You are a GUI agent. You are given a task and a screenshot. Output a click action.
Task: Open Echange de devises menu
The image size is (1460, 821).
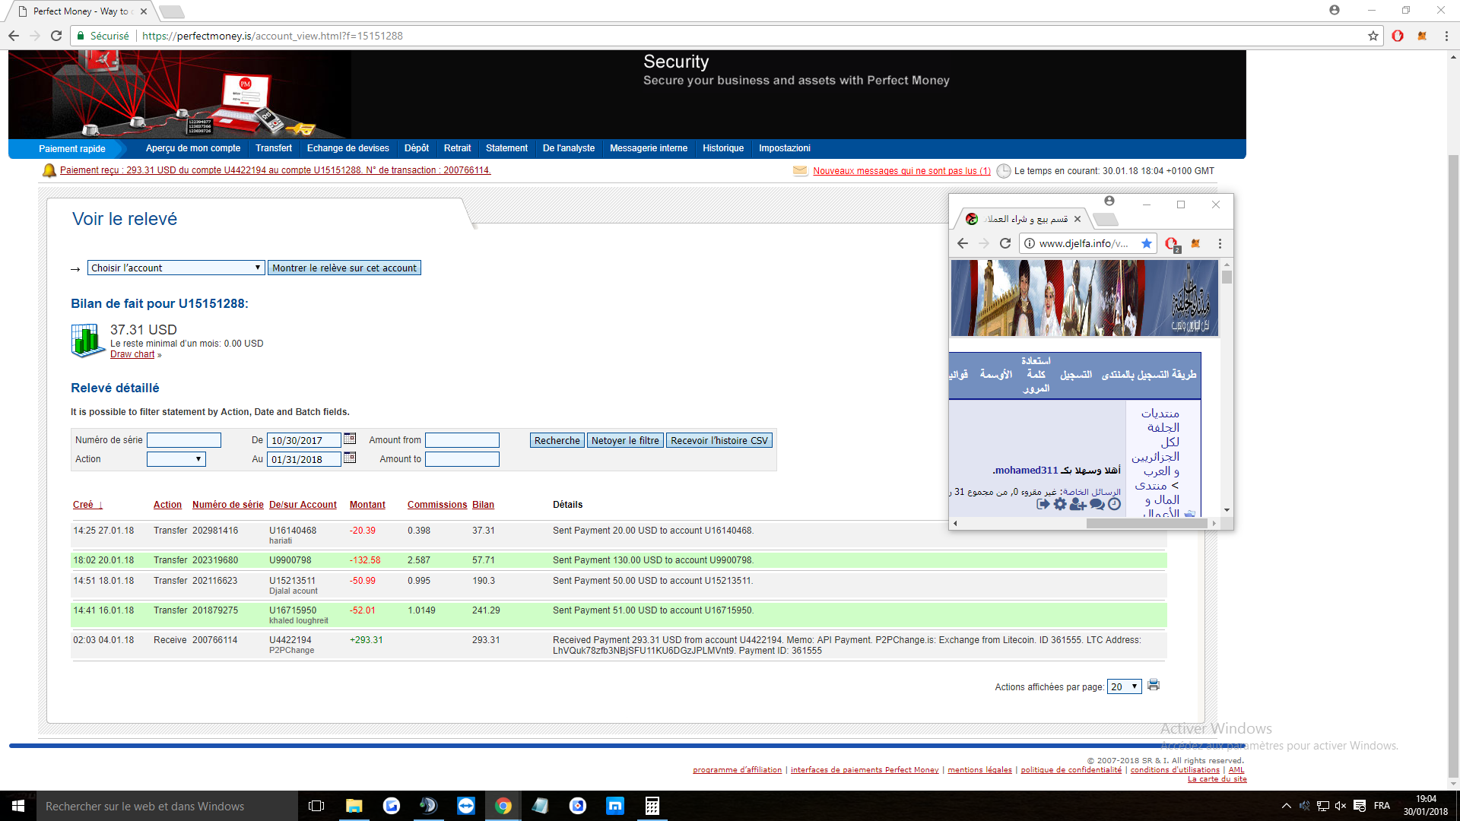[348, 148]
